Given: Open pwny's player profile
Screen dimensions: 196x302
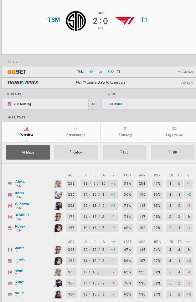Looking at the screenshot, I should pos(20,282).
